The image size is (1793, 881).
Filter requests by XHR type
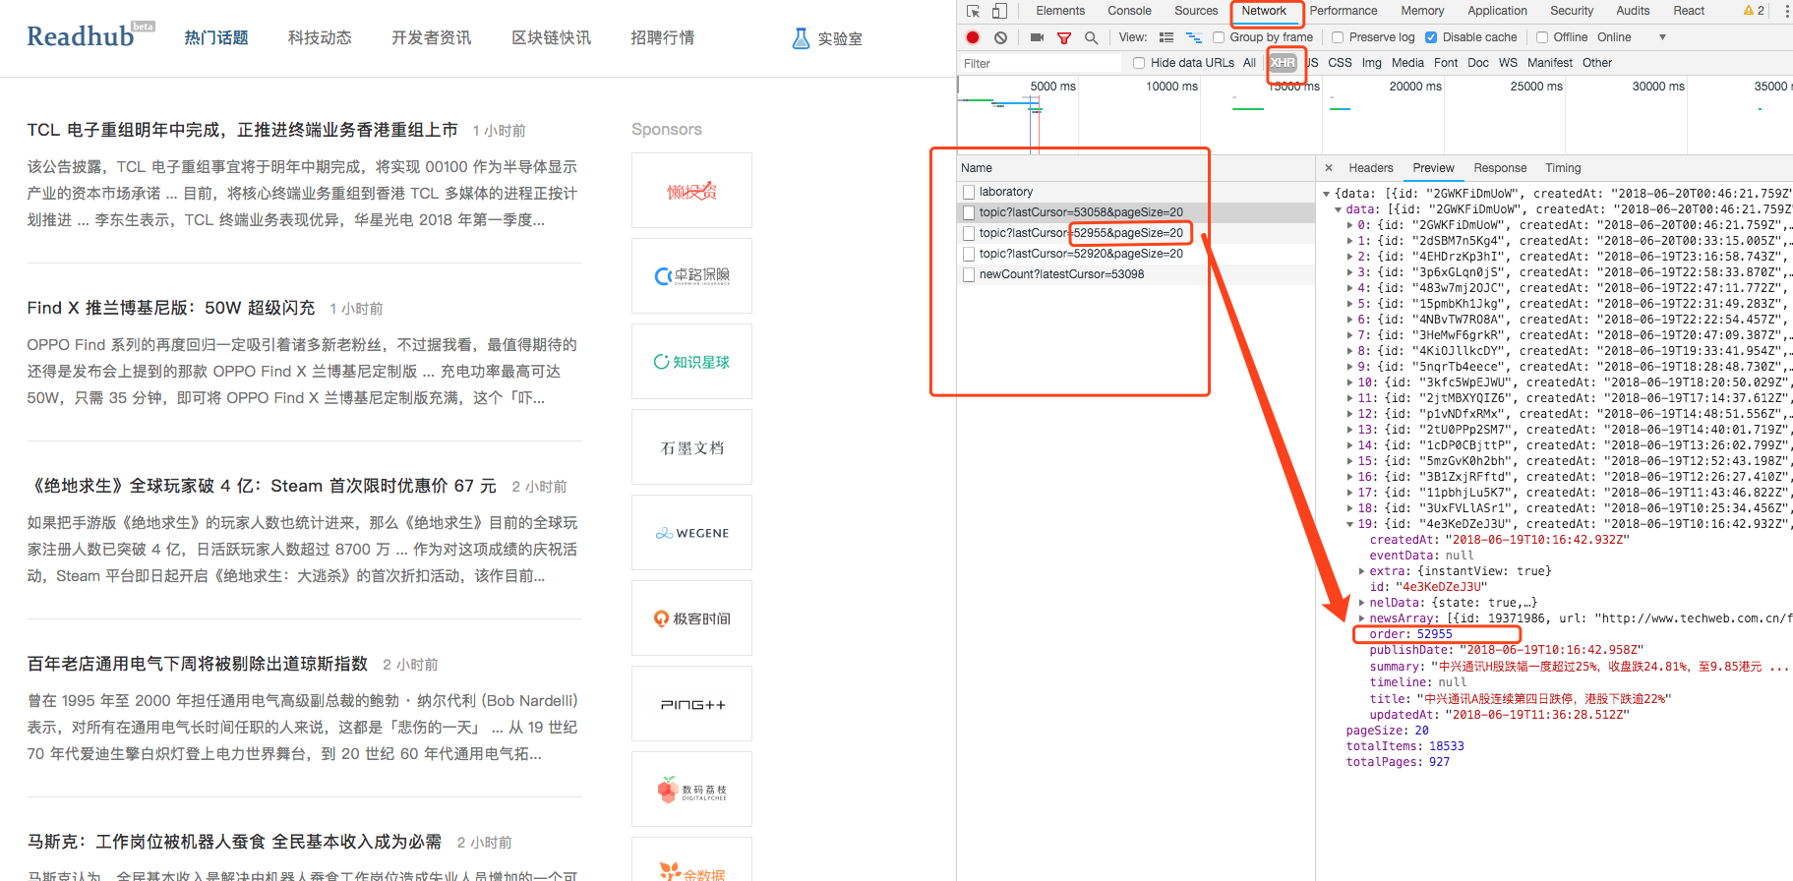pyautogui.click(x=1283, y=63)
